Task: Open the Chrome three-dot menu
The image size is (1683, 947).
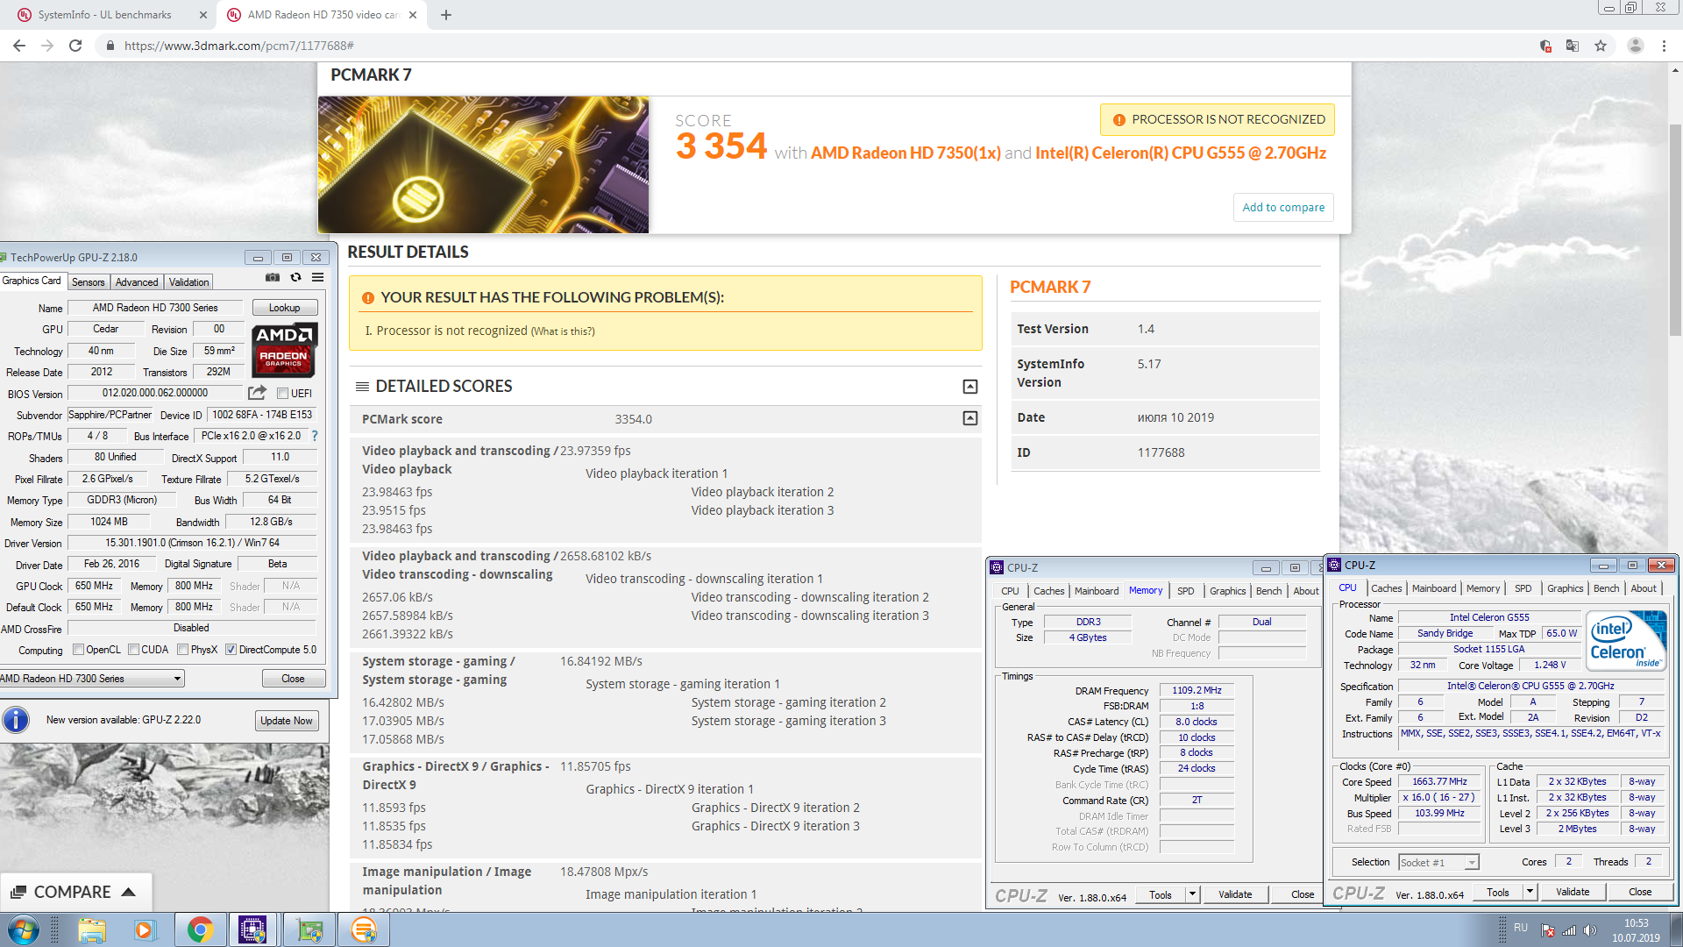Action: click(1664, 46)
